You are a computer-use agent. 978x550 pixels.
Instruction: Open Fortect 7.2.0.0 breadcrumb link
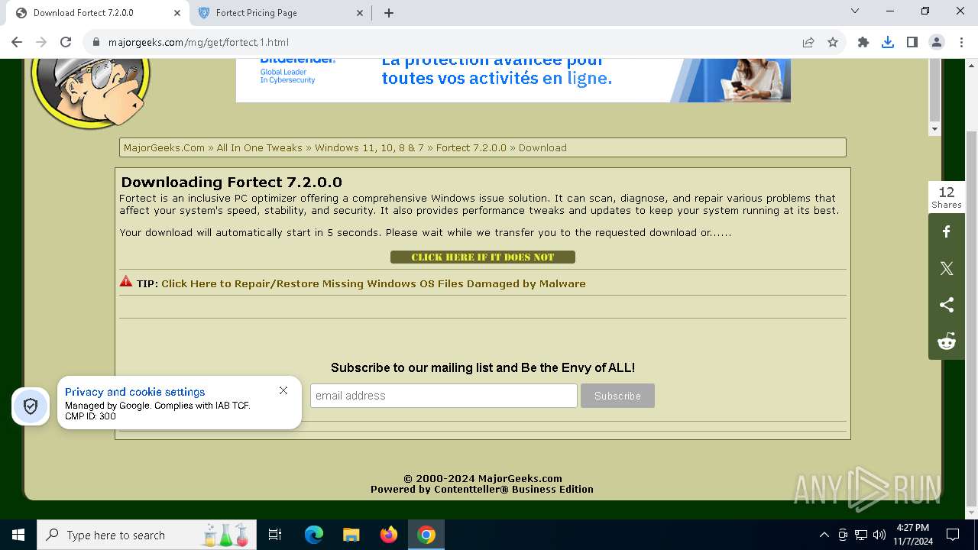(471, 148)
